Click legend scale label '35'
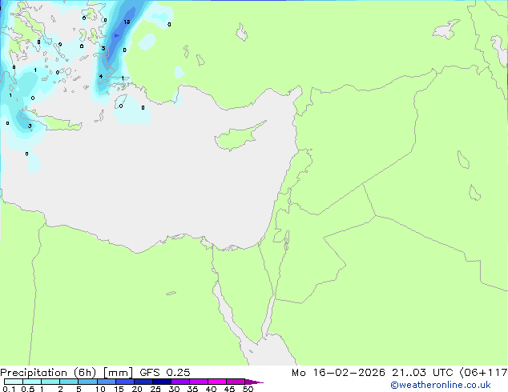Image resolution: width=508 pixels, height=392 pixels. coord(192,389)
